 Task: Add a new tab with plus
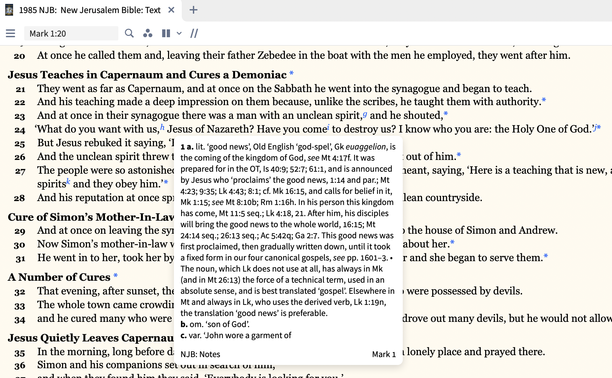tap(194, 10)
